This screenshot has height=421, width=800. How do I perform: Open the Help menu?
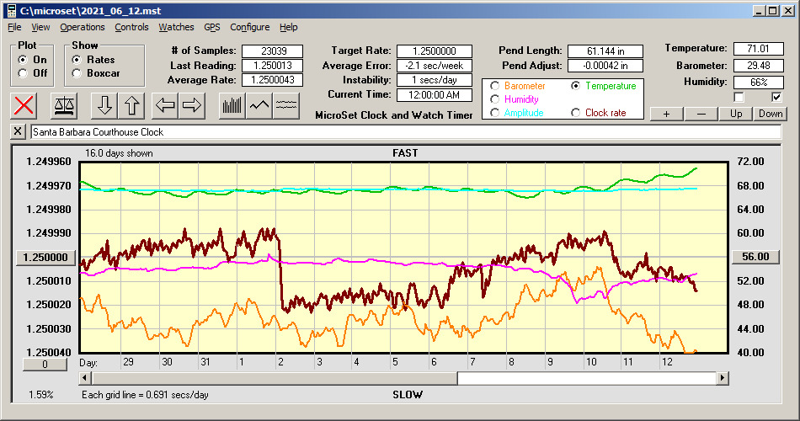(288, 27)
